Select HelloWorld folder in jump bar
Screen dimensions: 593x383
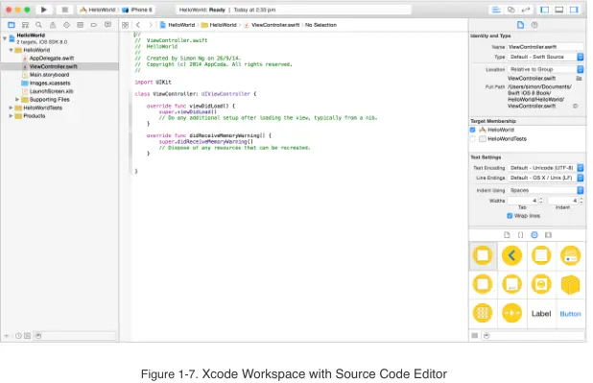(x=219, y=25)
